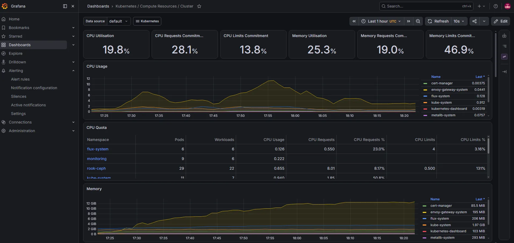Image resolution: width=514 pixels, height=243 pixels.
Task: Click the Grafana logo icon
Action: click(5, 6)
